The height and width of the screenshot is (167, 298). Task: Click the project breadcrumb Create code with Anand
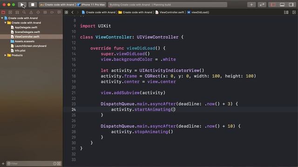click(99, 13)
